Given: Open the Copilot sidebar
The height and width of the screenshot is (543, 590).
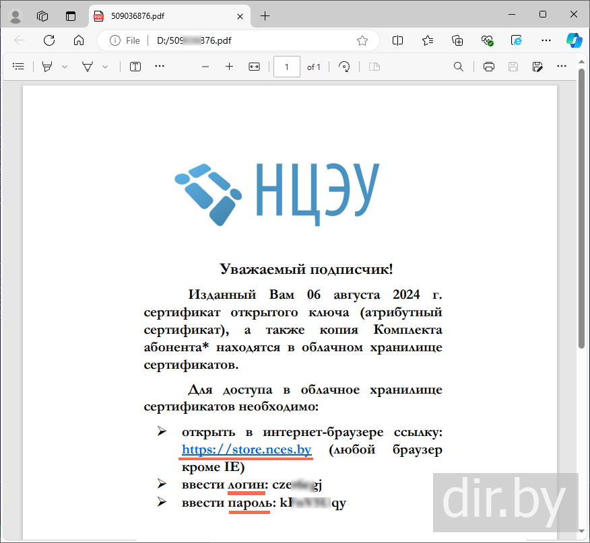Looking at the screenshot, I should [575, 40].
